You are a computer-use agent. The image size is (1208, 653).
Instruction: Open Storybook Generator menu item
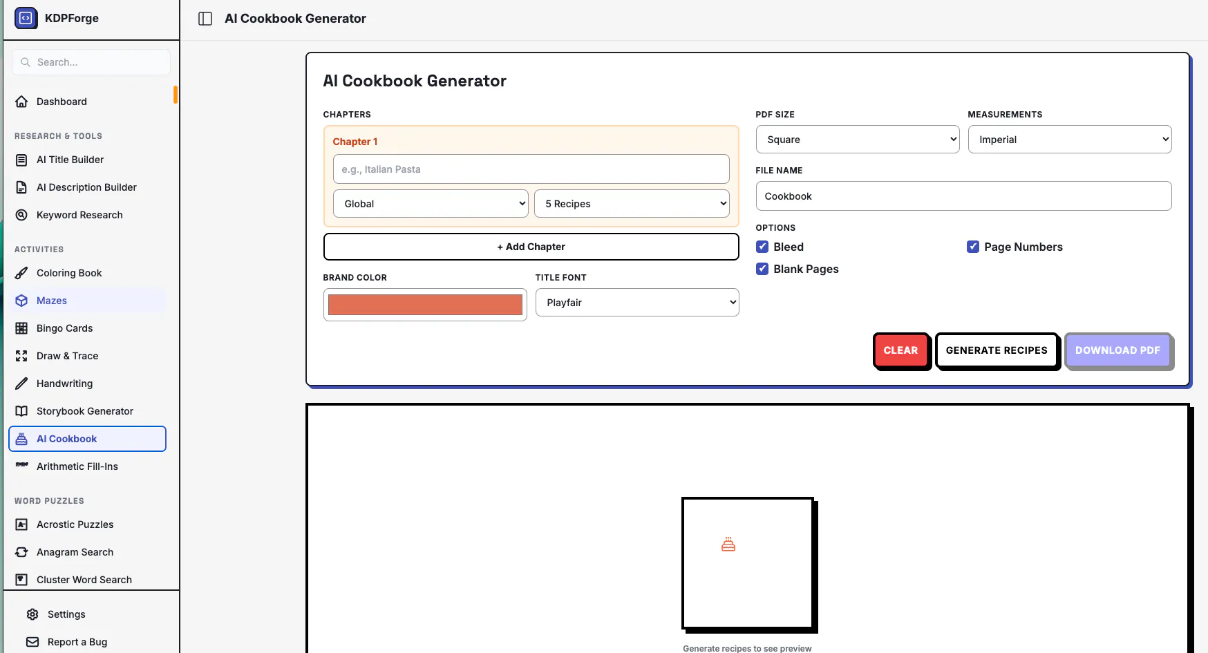coord(88,411)
